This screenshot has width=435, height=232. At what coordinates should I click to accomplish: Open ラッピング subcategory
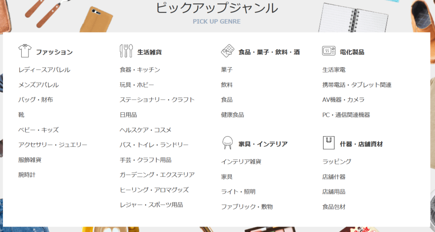click(337, 162)
